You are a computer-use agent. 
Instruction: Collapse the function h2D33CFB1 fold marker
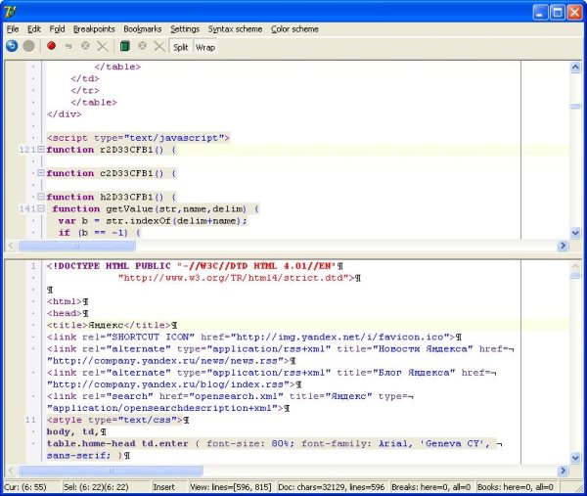[x=41, y=197]
